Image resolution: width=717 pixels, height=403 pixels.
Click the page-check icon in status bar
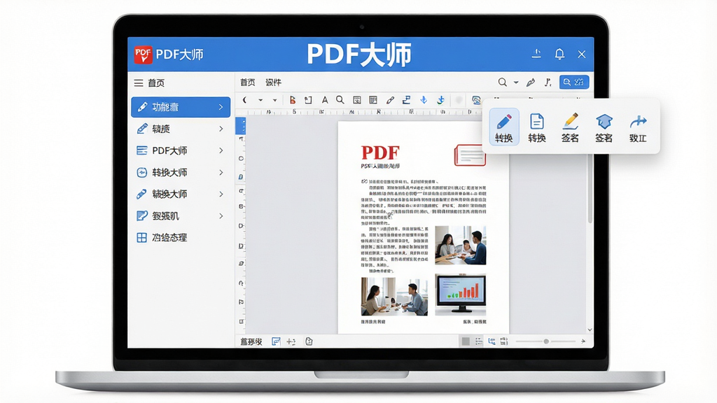(309, 341)
